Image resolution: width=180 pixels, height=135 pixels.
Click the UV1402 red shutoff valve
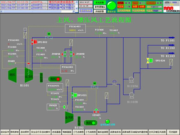[34, 42]
